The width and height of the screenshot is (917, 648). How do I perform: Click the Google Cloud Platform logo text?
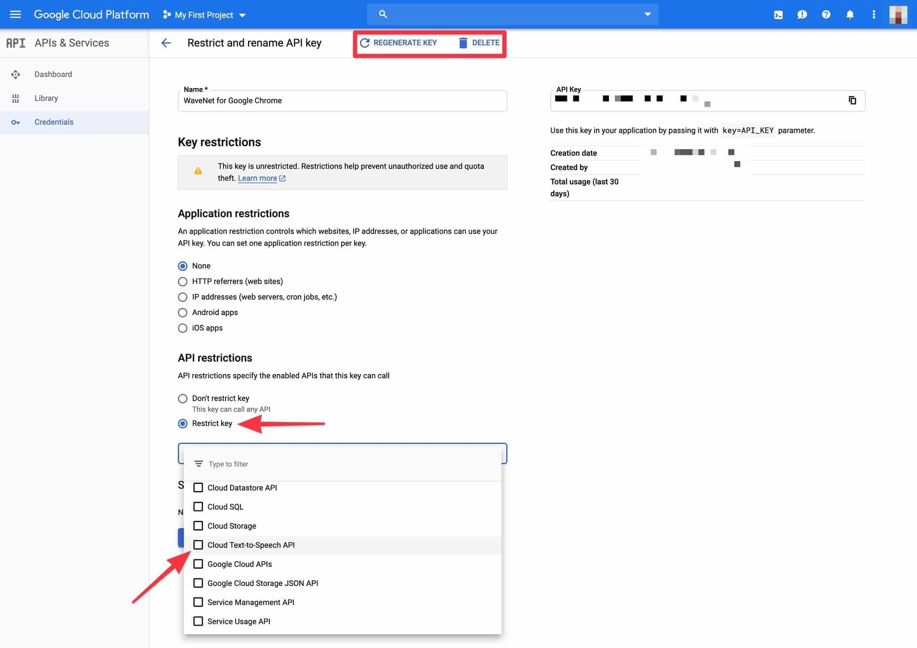[91, 15]
